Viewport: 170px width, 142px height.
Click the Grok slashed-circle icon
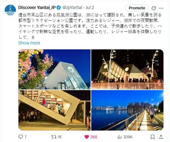click(x=154, y=8)
